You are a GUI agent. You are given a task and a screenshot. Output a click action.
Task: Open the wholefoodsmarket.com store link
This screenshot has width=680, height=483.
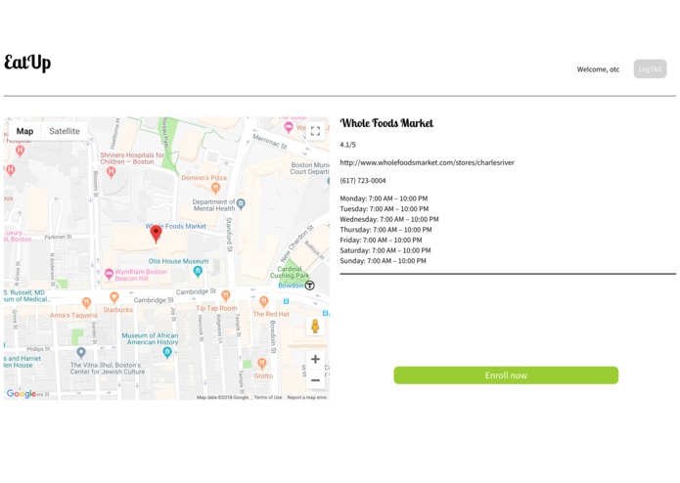click(x=427, y=162)
